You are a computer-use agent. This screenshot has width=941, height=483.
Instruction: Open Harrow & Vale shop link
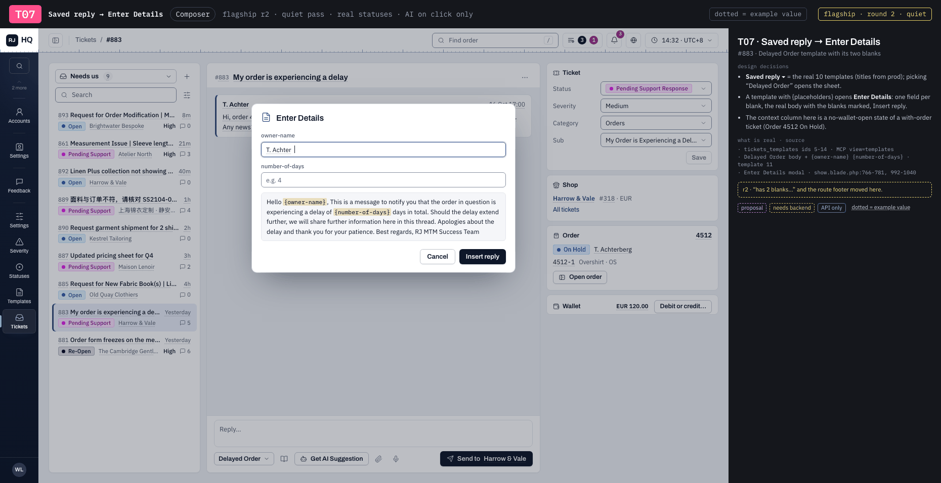pyautogui.click(x=574, y=199)
